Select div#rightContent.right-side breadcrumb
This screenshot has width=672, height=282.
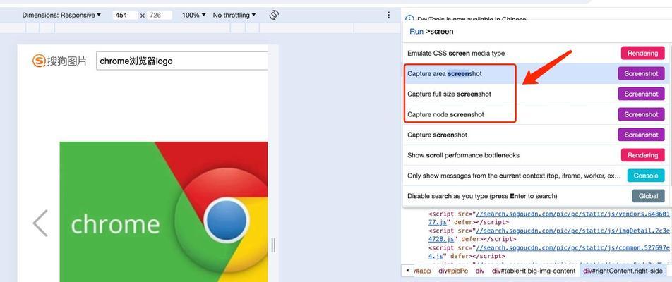pos(623,271)
